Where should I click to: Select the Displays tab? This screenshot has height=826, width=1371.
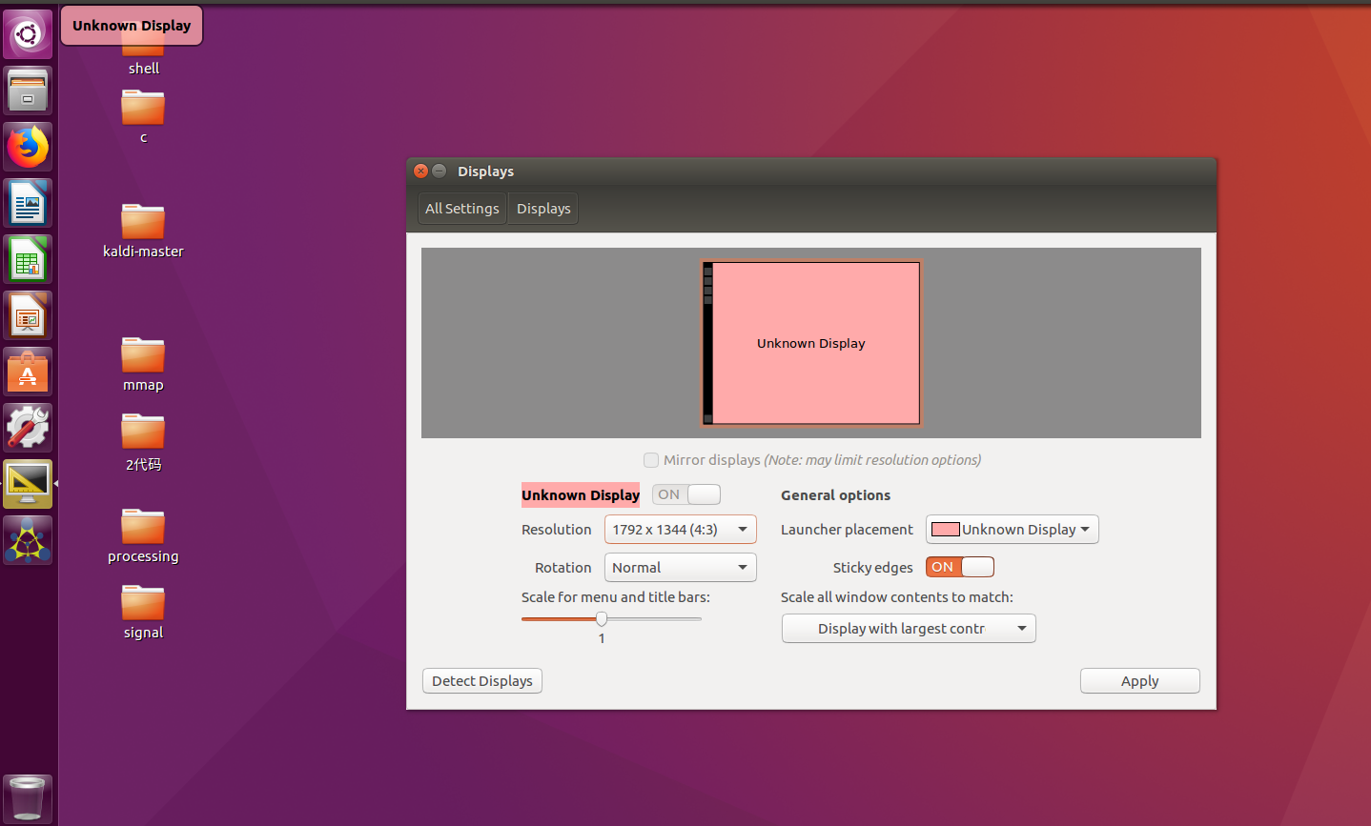542,208
